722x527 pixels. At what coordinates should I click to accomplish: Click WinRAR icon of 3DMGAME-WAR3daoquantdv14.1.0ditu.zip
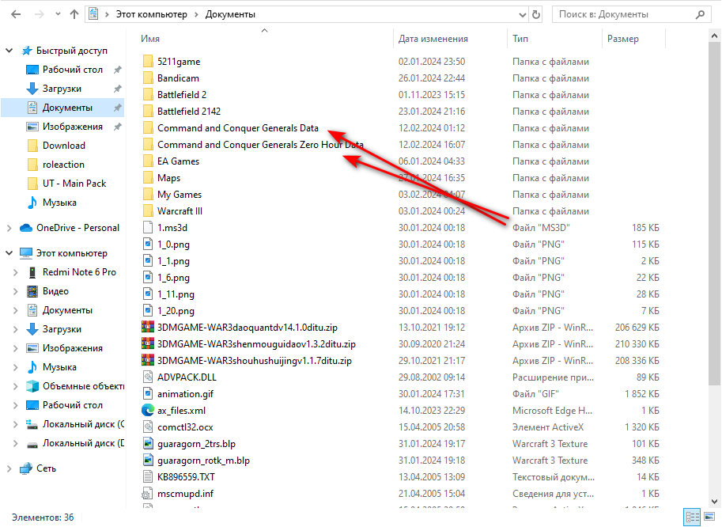148,327
